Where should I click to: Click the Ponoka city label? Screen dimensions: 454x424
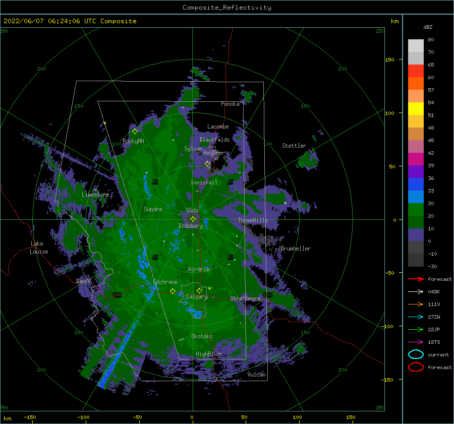pyautogui.click(x=230, y=104)
